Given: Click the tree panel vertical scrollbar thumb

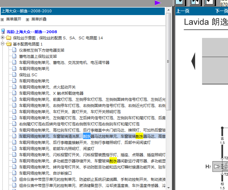Looking at the screenshot, I should (169, 62).
